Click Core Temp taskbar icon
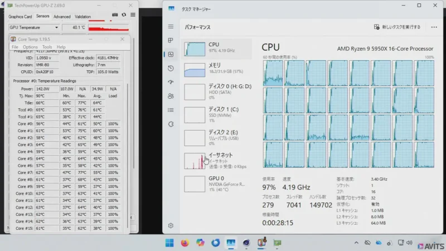The image size is (446, 251). tap(261, 243)
